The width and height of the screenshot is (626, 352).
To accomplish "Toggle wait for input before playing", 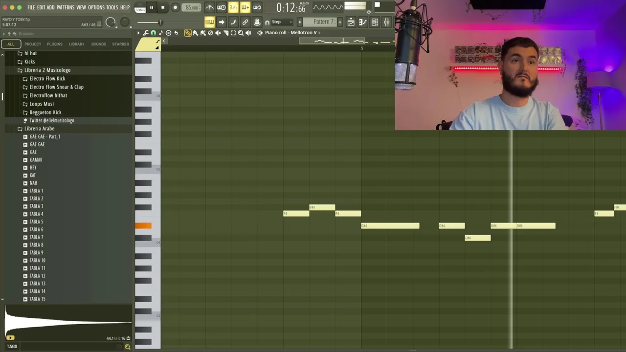I will pos(222,7).
